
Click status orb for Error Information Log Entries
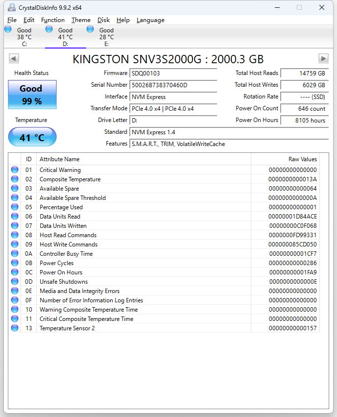[15, 300]
